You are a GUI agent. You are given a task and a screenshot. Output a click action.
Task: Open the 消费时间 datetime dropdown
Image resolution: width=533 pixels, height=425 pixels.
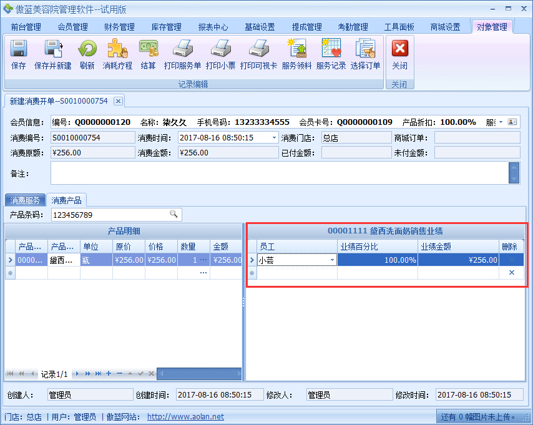point(274,138)
